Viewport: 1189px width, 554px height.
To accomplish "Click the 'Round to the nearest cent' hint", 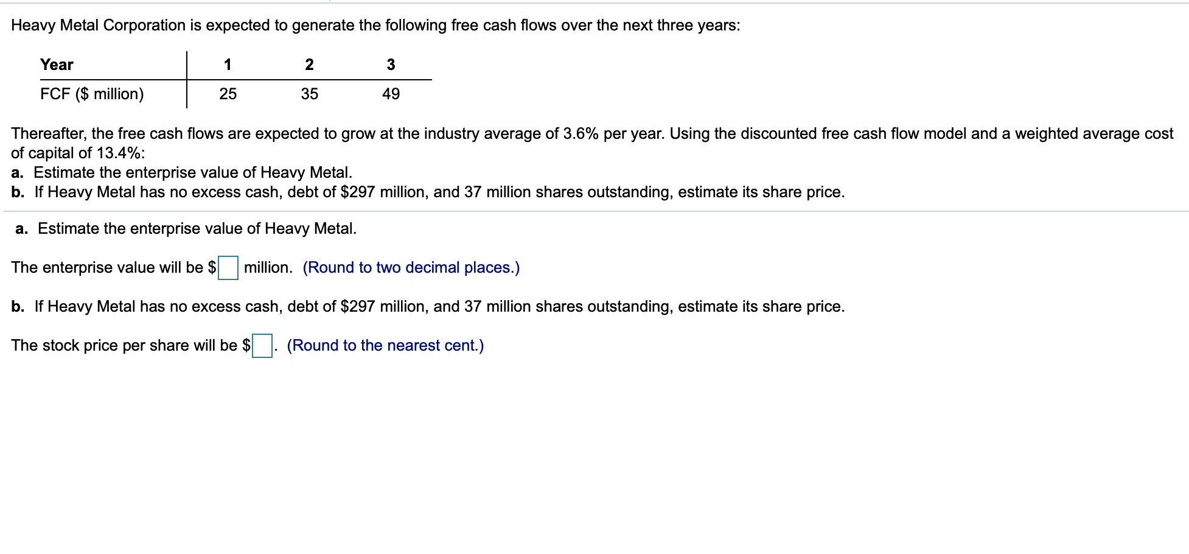I will point(385,346).
